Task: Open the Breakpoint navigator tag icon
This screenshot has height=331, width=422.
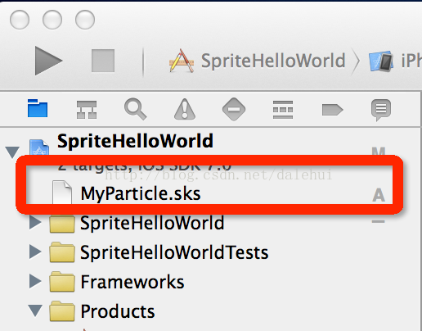Action: point(332,110)
